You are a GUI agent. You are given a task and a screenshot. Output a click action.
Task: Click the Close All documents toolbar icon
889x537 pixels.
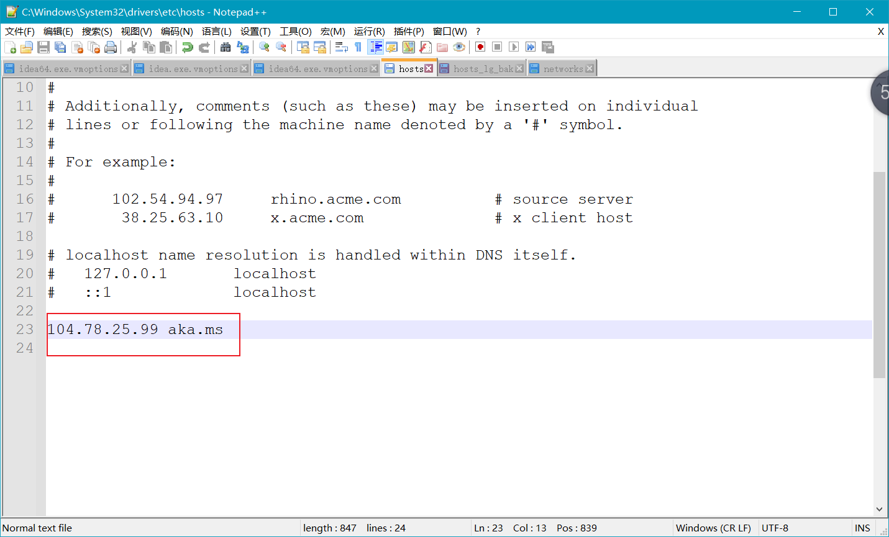tap(94, 47)
